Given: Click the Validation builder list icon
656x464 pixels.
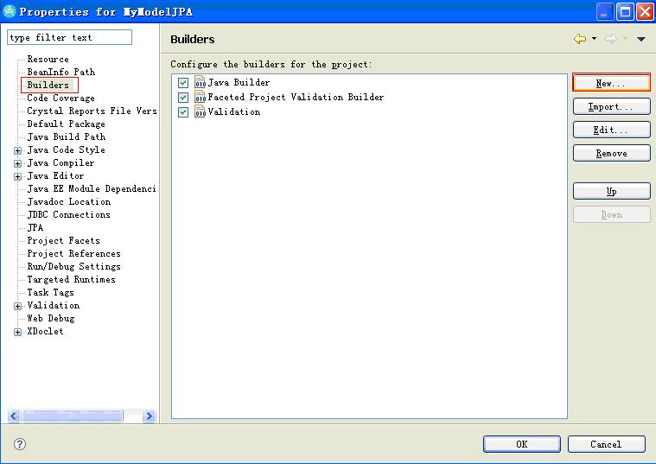Looking at the screenshot, I should 200,111.
